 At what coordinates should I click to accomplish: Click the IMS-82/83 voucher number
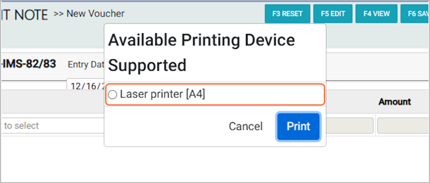pos(29,64)
